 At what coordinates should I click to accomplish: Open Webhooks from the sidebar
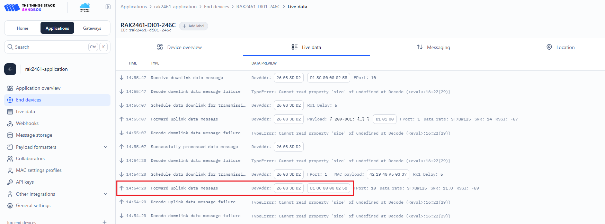pos(27,123)
